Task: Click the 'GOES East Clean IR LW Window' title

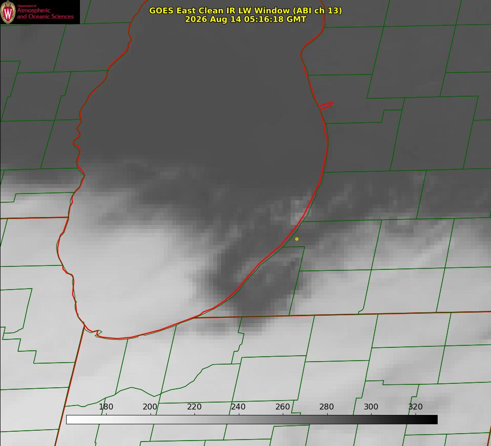Action: coord(246,10)
